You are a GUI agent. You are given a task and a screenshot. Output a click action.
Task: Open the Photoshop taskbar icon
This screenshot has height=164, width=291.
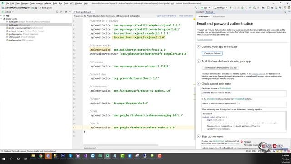tap(63, 156)
